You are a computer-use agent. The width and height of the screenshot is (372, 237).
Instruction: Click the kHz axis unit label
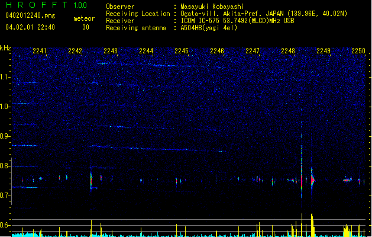click(5, 48)
